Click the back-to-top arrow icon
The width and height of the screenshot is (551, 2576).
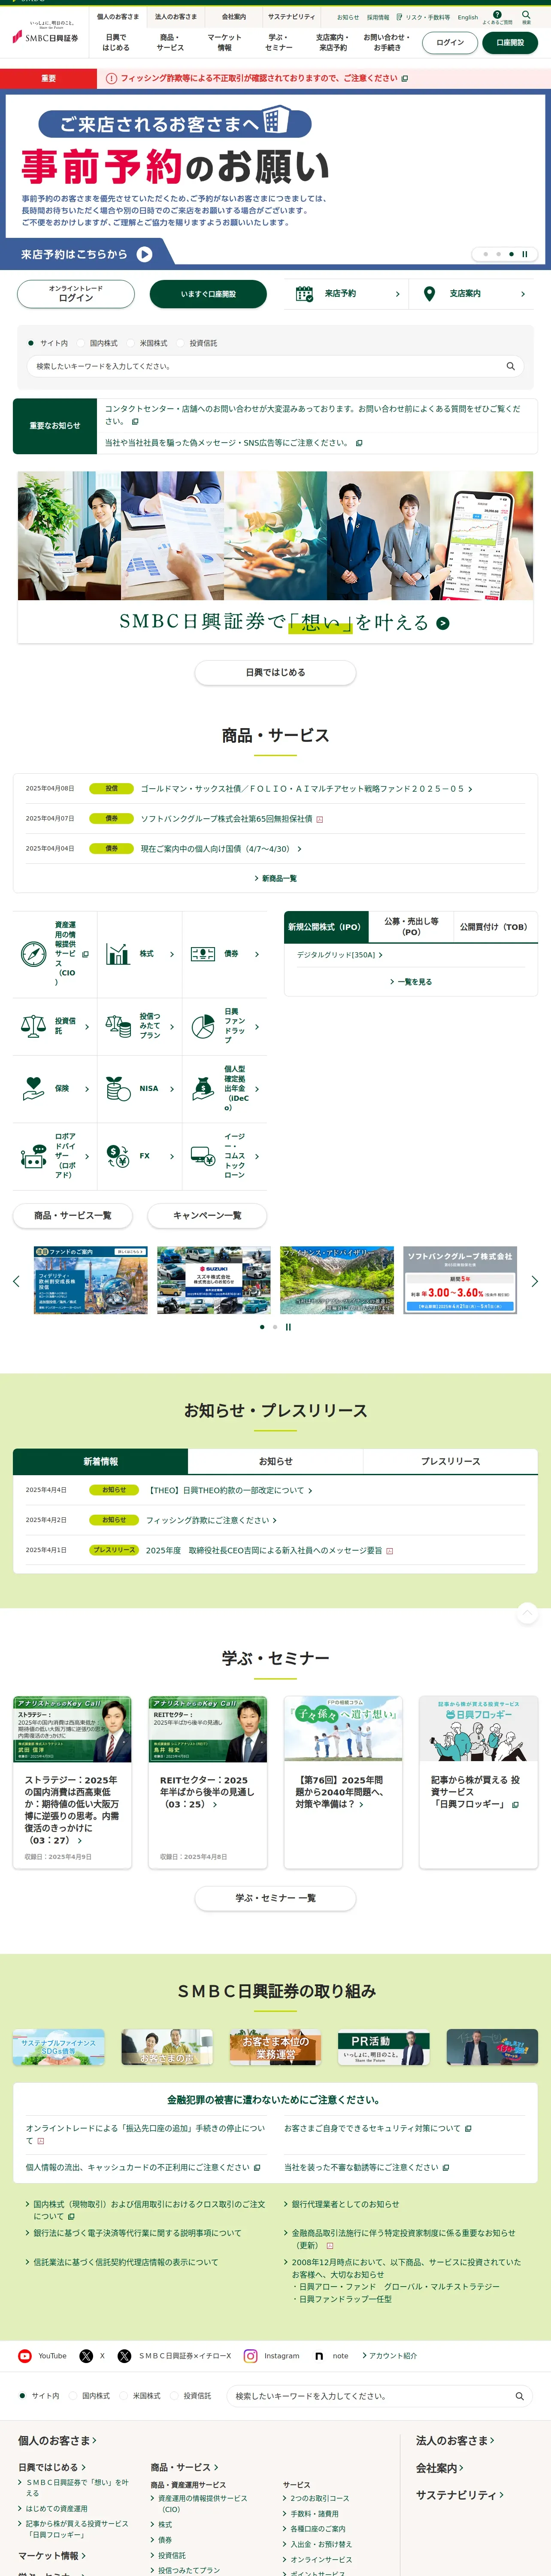[527, 1612]
